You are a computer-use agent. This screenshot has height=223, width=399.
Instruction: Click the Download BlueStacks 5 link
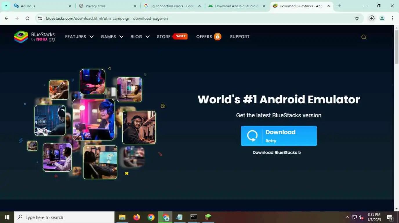point(277,152)
